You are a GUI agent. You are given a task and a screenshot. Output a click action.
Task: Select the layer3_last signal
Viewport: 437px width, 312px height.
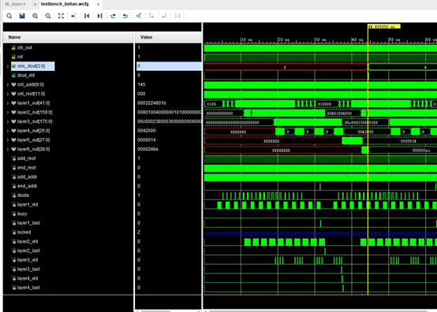pyautogui.click(x=28, y=269)
